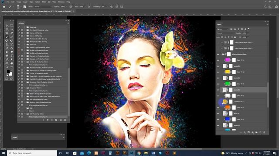
Task: Open brush settings panel icon
Action: [x=25, y=6]
